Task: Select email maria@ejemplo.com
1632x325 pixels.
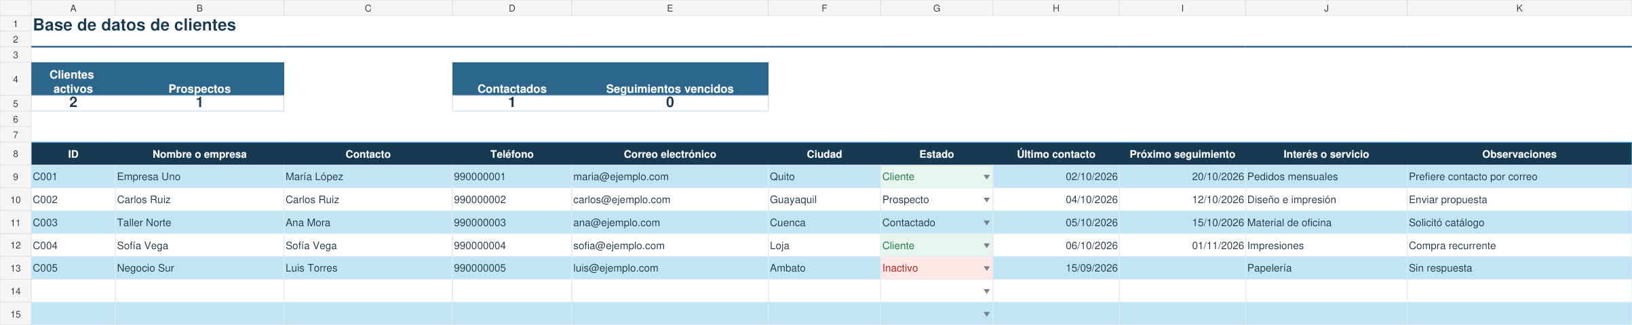Action: click(669, 177)
